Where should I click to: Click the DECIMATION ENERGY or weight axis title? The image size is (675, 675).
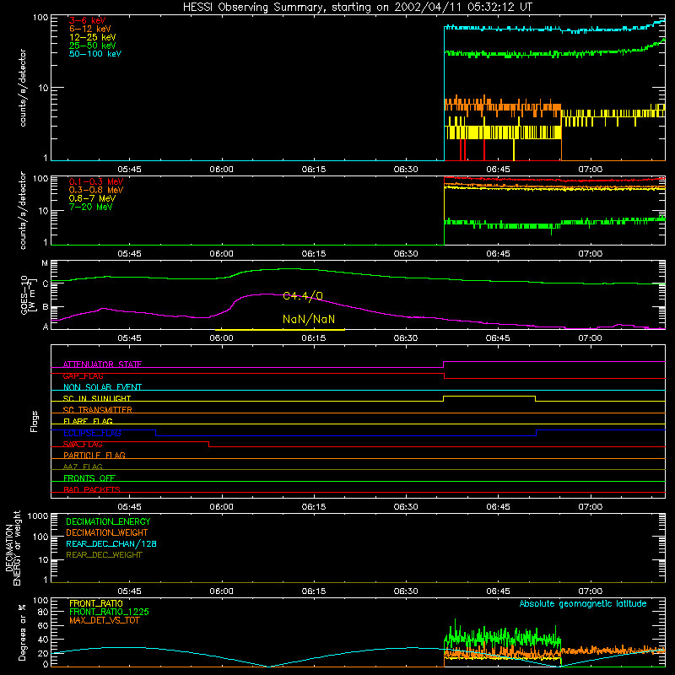(x=13, y=548)
